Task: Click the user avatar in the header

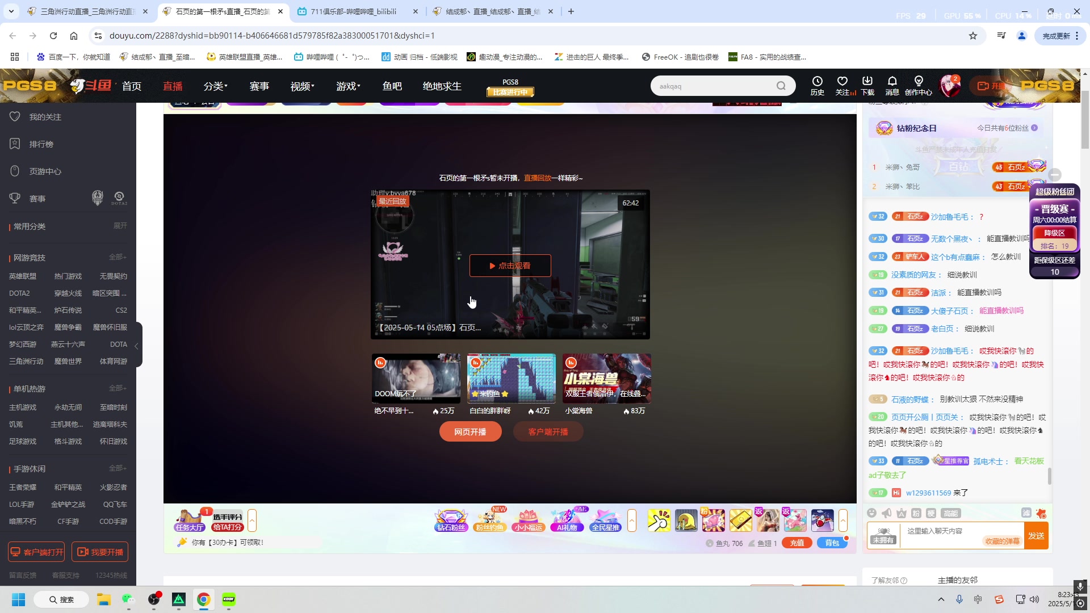Action: tap(950, 86)
